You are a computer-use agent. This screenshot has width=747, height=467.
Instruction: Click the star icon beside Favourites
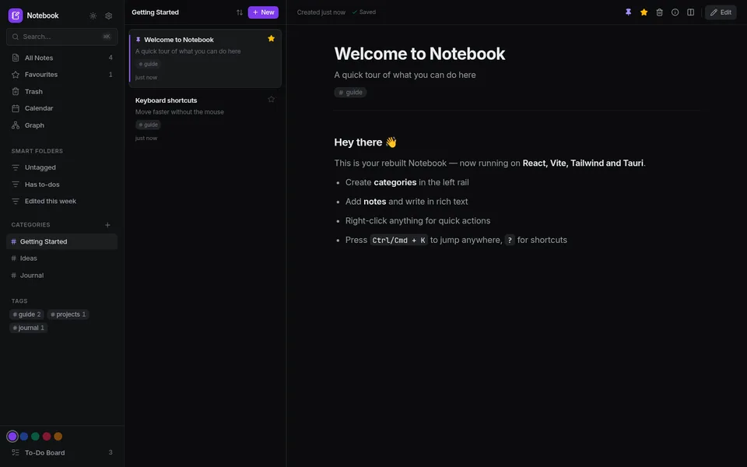[16, 75]
